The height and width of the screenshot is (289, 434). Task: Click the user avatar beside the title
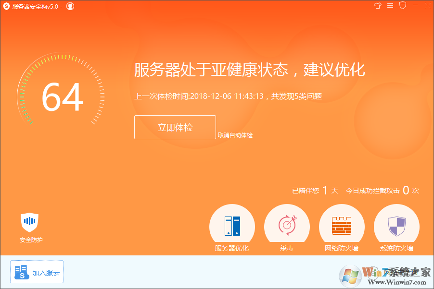click(70, 6)
